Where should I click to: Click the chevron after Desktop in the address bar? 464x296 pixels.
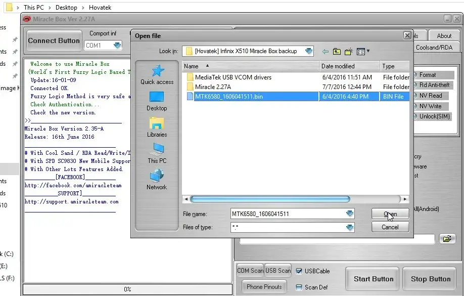(x=83, y=8)
